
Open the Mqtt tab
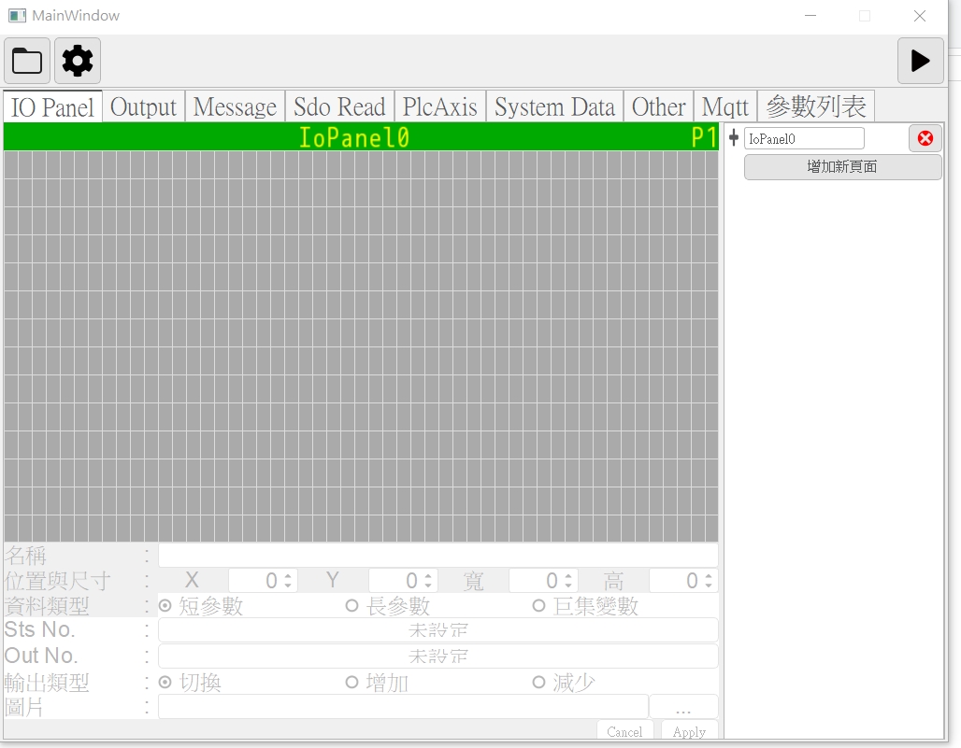[724, 107]
